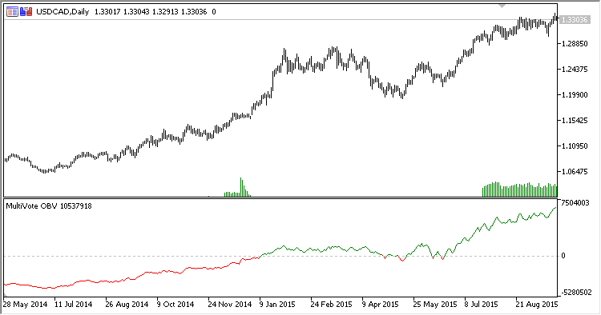601x315 pixels.
Task: Click the 21 Aug 2015 date label
Action: coord(537,305)
